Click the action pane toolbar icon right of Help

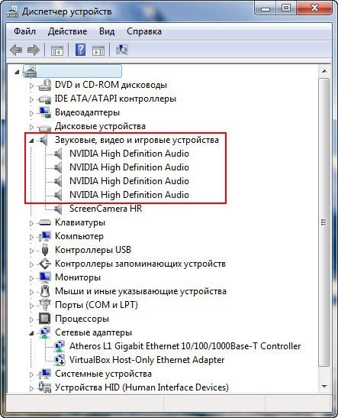pos(98,50)
